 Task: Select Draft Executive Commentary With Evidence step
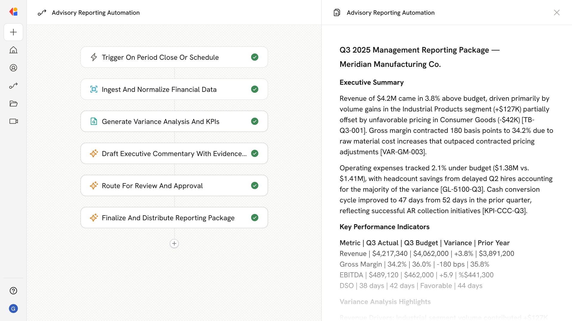coord(174,154)
